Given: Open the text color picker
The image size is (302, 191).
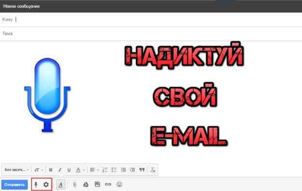Looking at the screenshot, I should 80,170.
